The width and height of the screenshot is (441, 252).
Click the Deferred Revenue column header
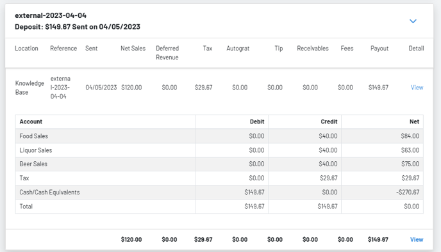coord(167,52)
